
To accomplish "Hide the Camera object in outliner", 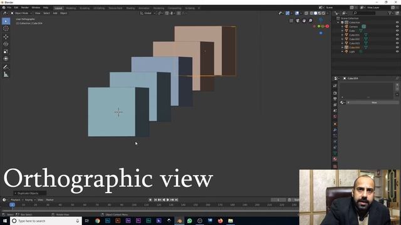I will point(397,26).
